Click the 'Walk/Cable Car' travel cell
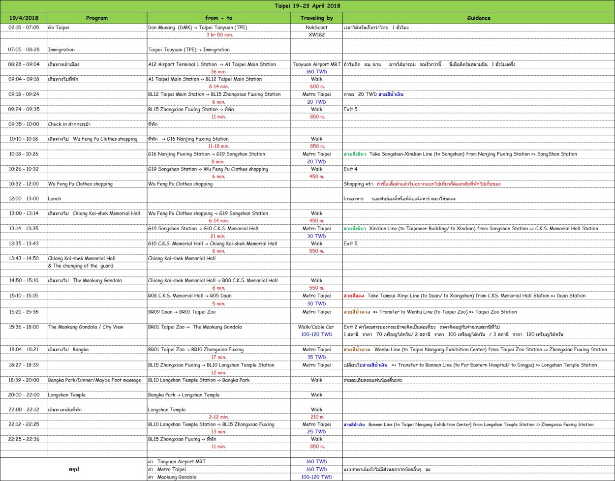Image resolution: width=615 pixels, height=481 pixels. tap(316, 327)
